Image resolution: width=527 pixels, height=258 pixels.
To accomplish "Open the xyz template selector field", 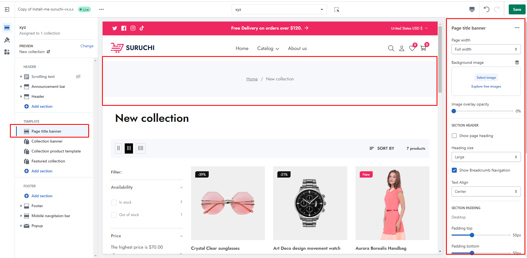I will click(279, 9).
